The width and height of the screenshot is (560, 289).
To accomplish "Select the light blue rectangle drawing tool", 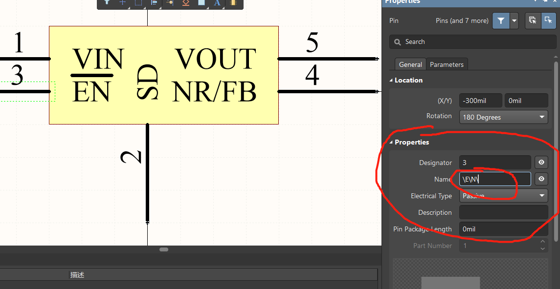I will point(202,2).
